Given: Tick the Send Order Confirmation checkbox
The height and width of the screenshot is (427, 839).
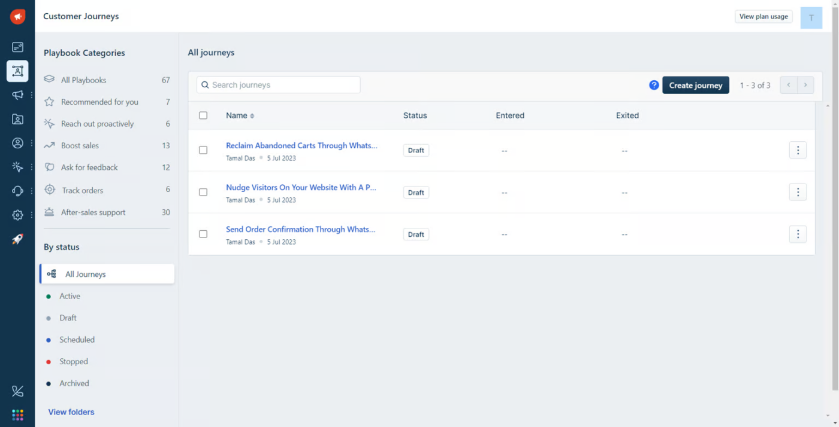Looking at the screenshot, I should [203, 234].
